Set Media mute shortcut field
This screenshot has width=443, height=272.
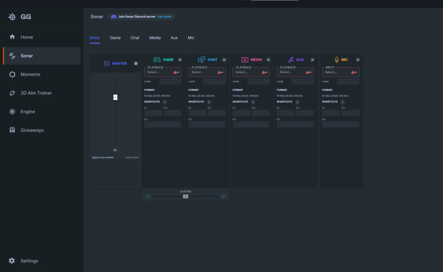click(x=251, y=124)
